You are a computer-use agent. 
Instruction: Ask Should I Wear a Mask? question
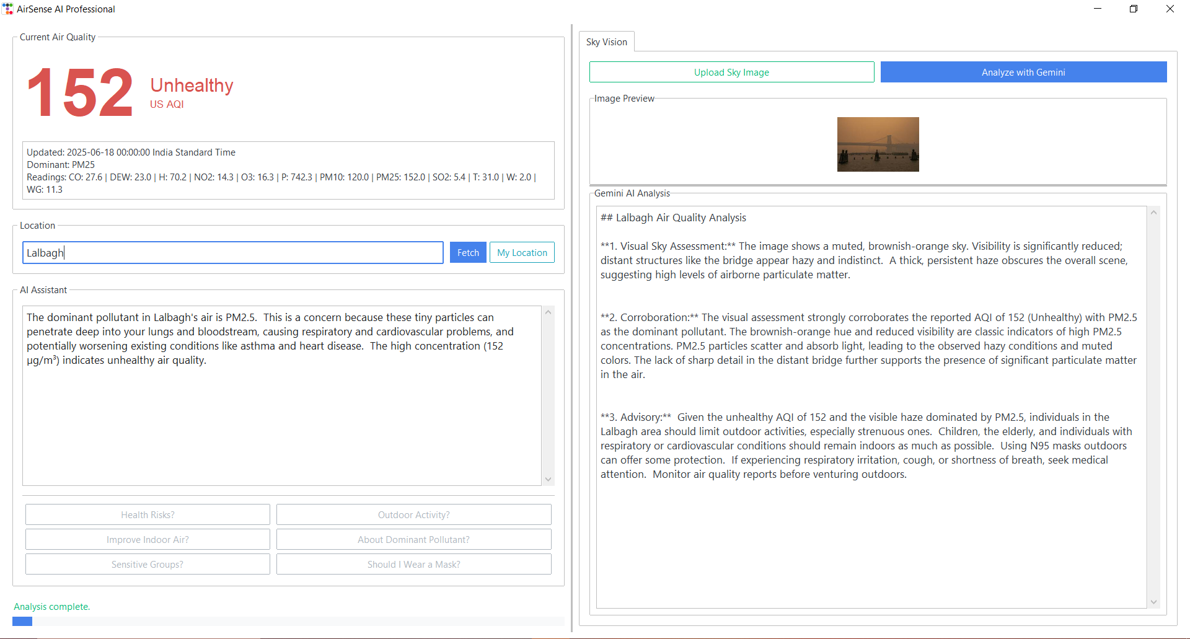pos(413,564)
